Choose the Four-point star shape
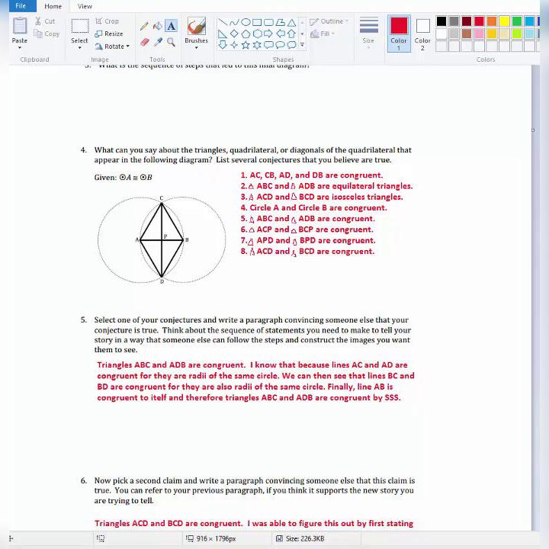Screen dimensions: 549x549 [x=234, y=45]
